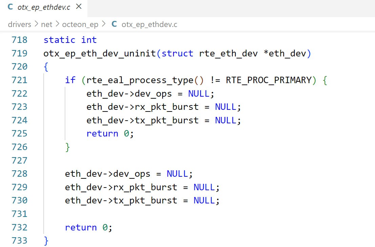Image resolution: width=375 pixels, height=247 pixels.
Task: Click 'return' on line 725
Action: tap(102, 134)
